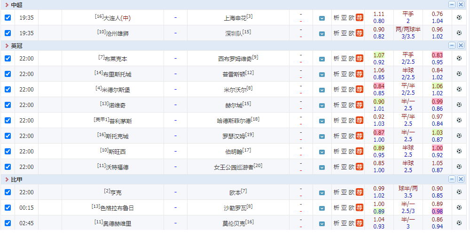The width and height of the screenshot is (470, 244).
Task: Click soccer ball icon in 斯旺西 row
Action: pos(459,151)
